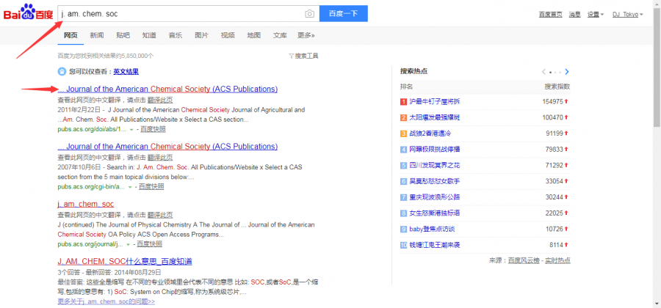Click the 百度一下 search button
661x308 pixels.
click(344, 13)
